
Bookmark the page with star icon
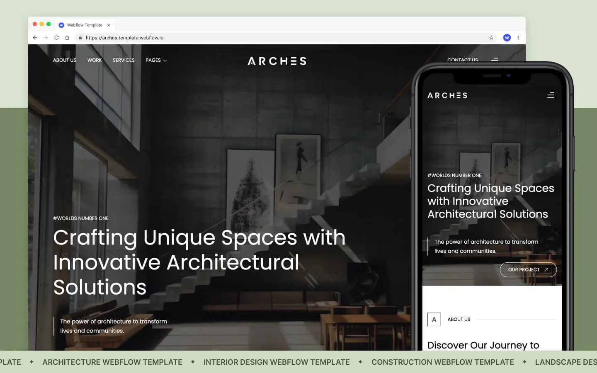(491, 38)
